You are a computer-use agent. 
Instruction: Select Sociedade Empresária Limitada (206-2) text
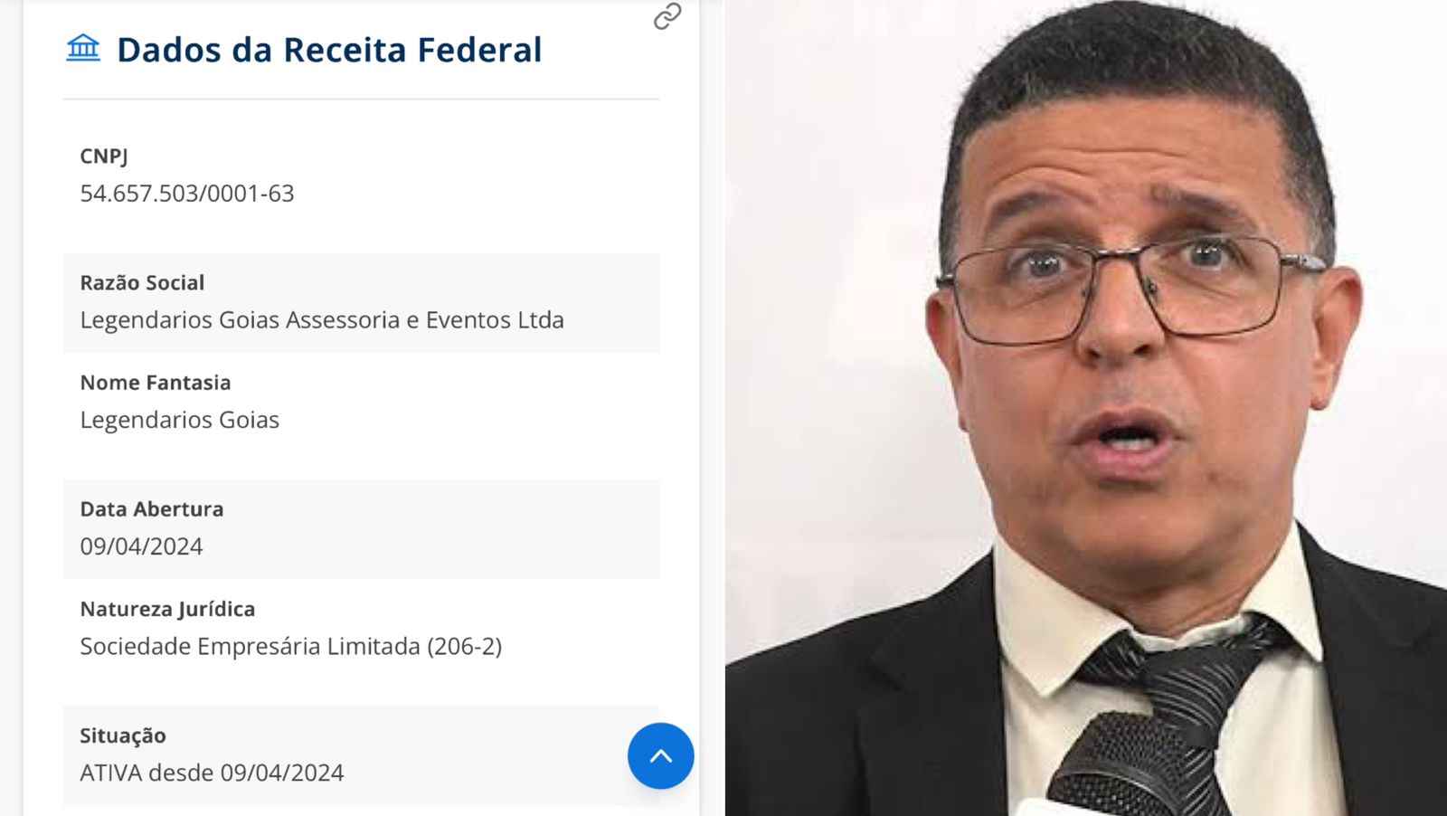click(291, 646)
